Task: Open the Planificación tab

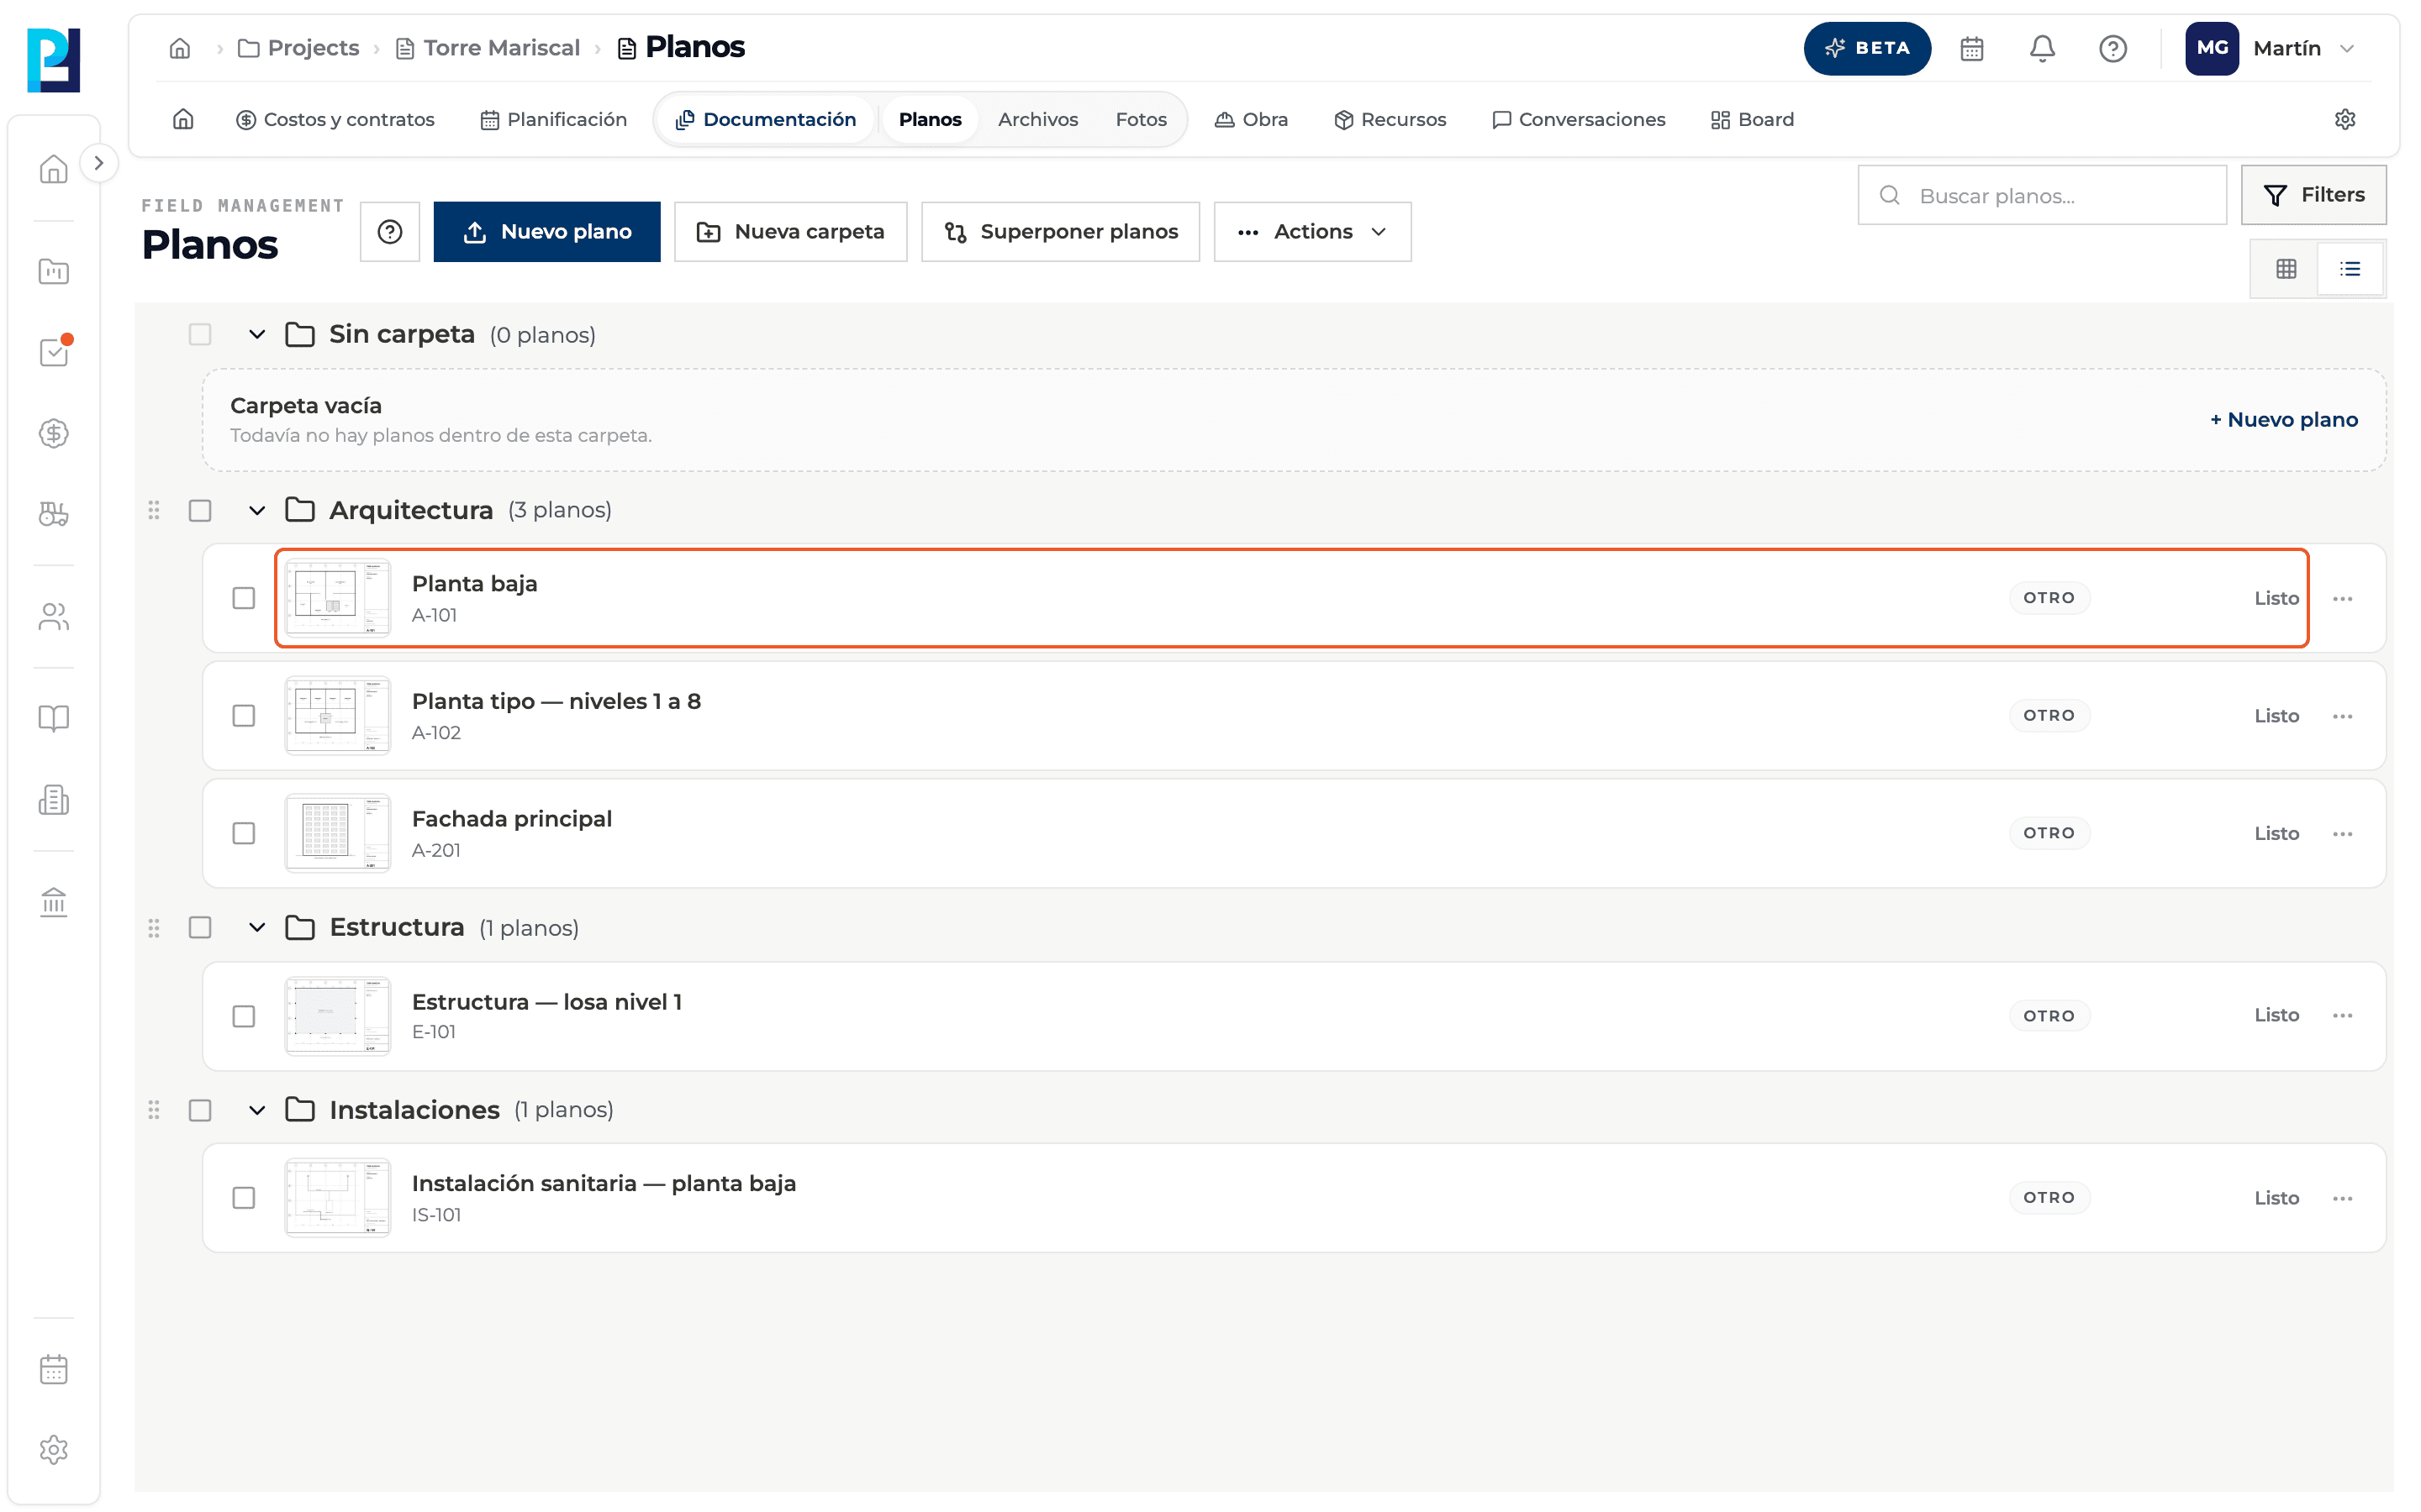Action: (553, 119)
